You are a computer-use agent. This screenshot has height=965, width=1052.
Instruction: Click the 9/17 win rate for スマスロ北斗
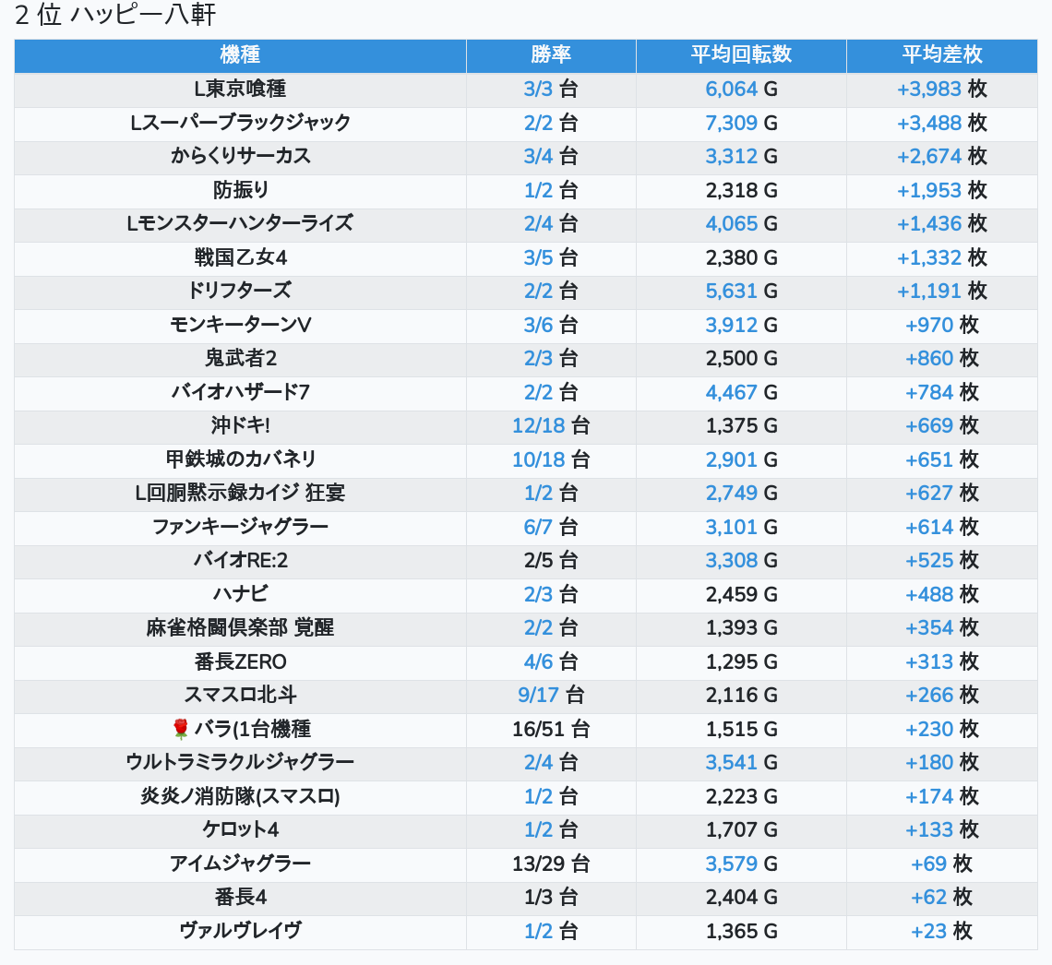pos(551,696)
